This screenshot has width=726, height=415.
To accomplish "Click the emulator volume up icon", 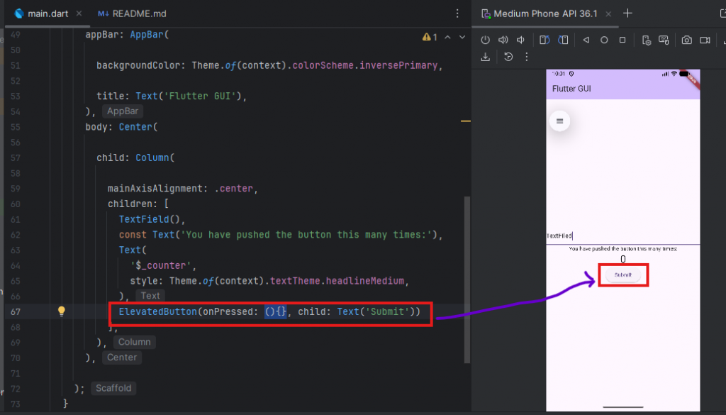I will click(x=503, y=40).
